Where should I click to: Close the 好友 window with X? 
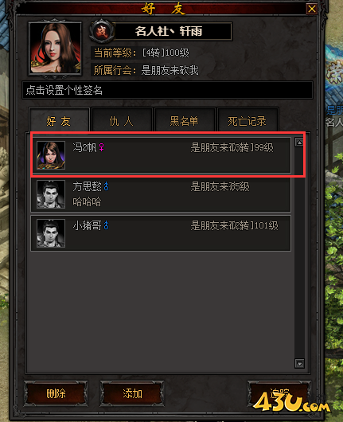(x=312, y=9)
